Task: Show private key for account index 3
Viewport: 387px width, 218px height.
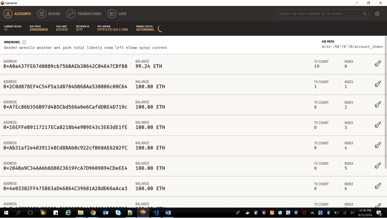Action: (x=377, y=125)
